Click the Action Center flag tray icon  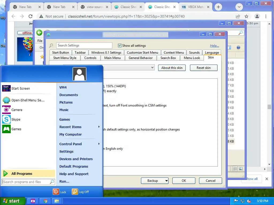tap(236, 201)
